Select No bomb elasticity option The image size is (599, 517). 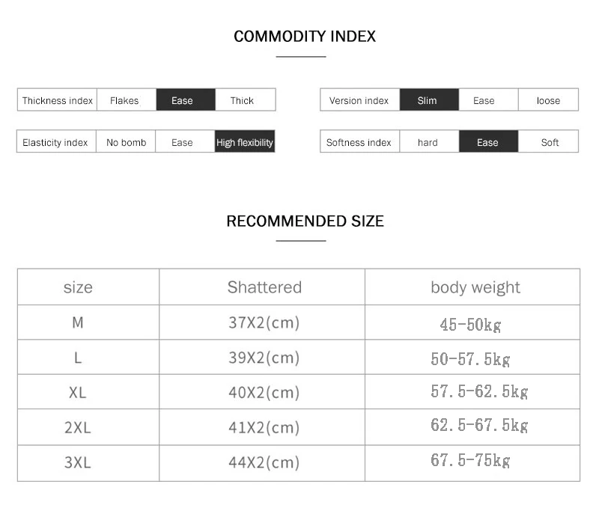126,142
